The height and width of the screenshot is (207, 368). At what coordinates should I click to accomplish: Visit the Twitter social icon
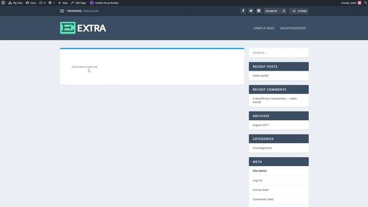251,11
